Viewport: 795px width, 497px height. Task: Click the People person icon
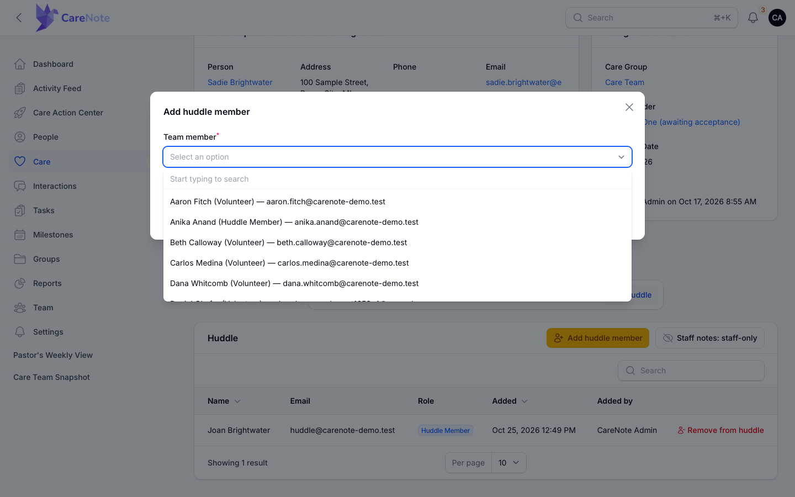click(x=20, y=137)
